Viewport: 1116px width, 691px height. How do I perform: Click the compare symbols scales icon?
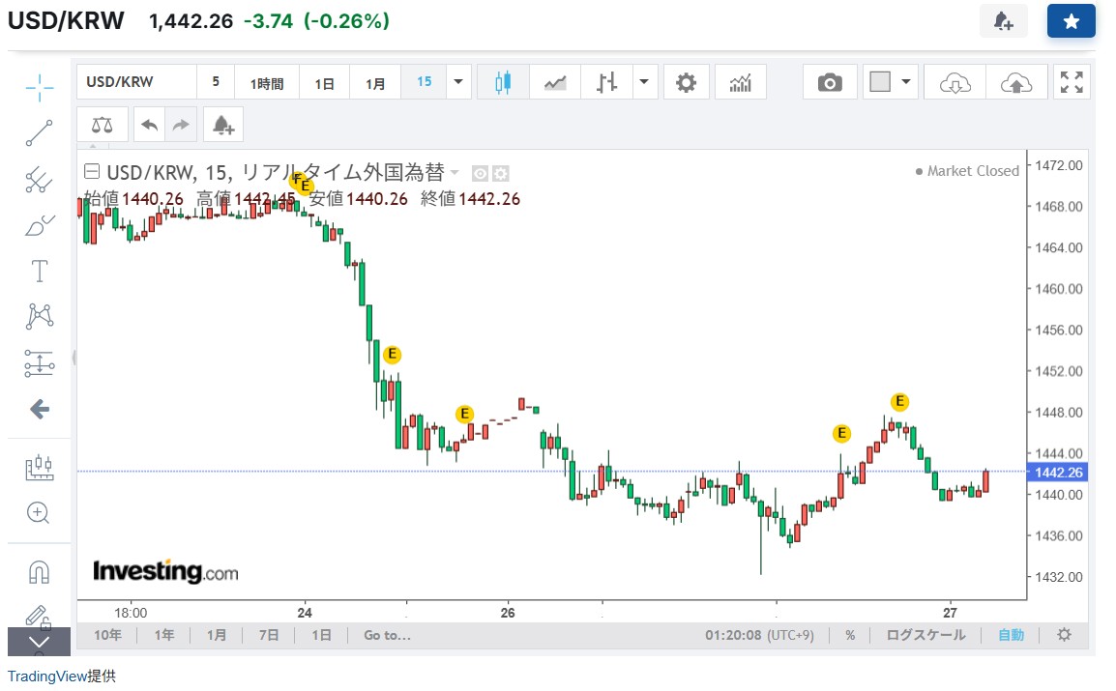click(x=102, y=125)
